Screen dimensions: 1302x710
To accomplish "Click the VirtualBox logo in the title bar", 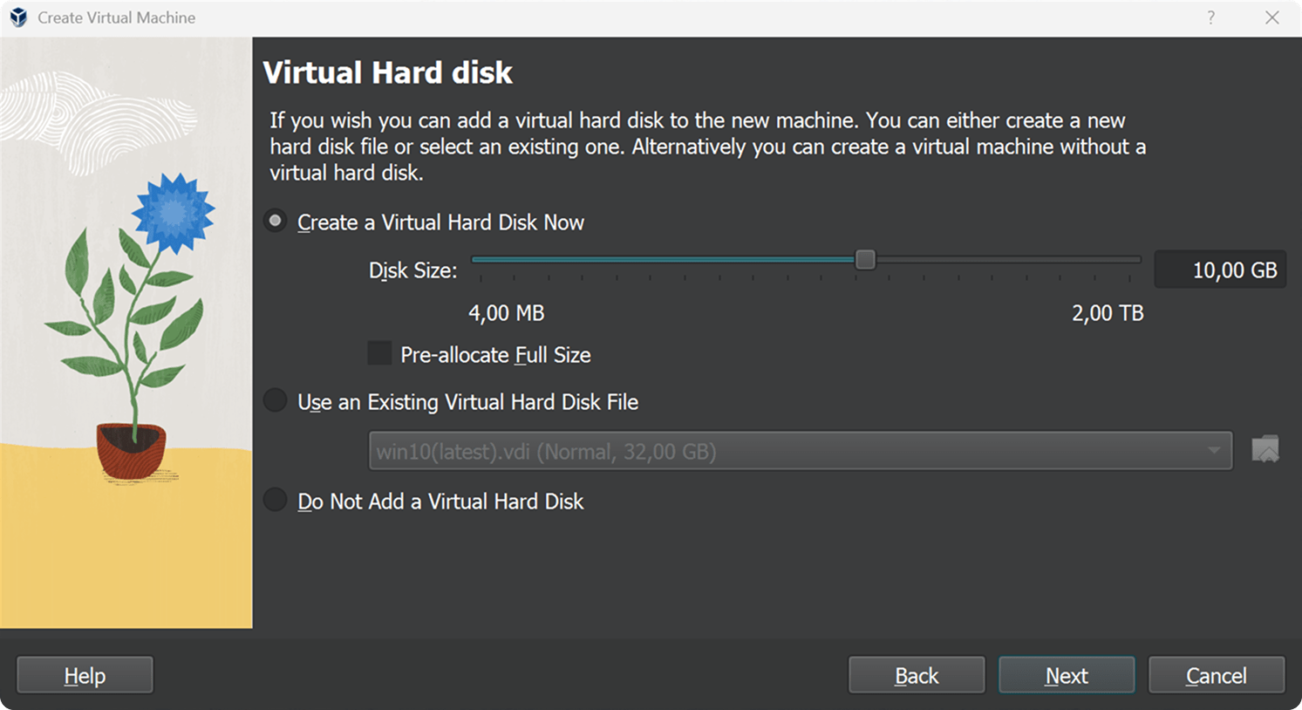I will tap(18, 17).
